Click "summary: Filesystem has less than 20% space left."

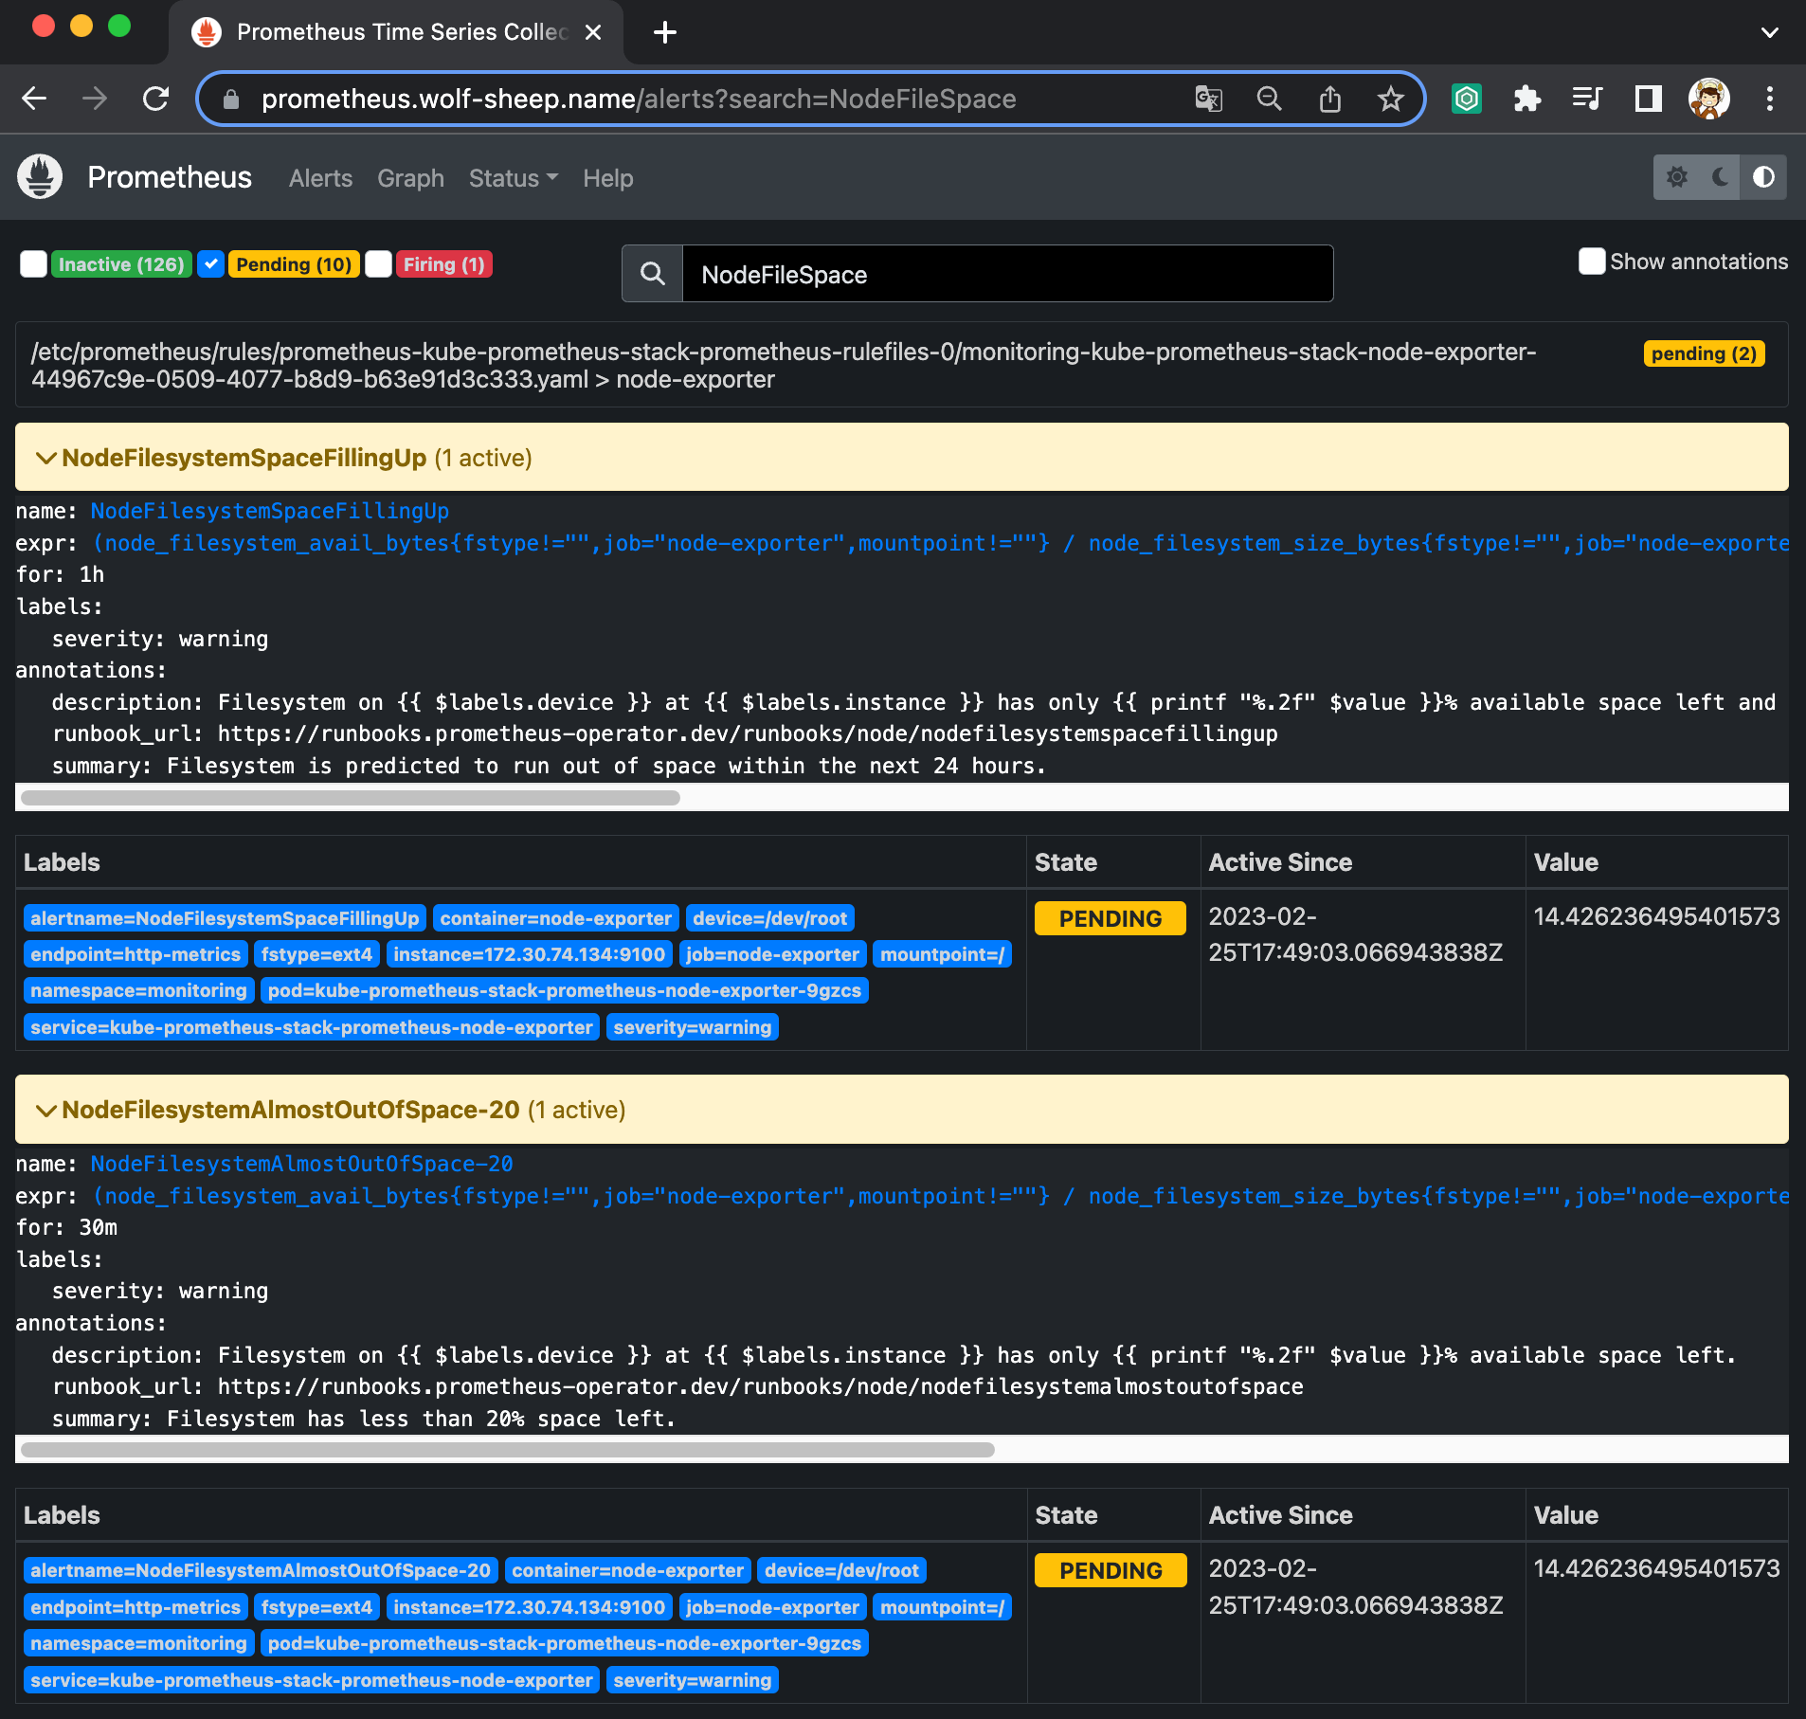tap(364, 1419)
